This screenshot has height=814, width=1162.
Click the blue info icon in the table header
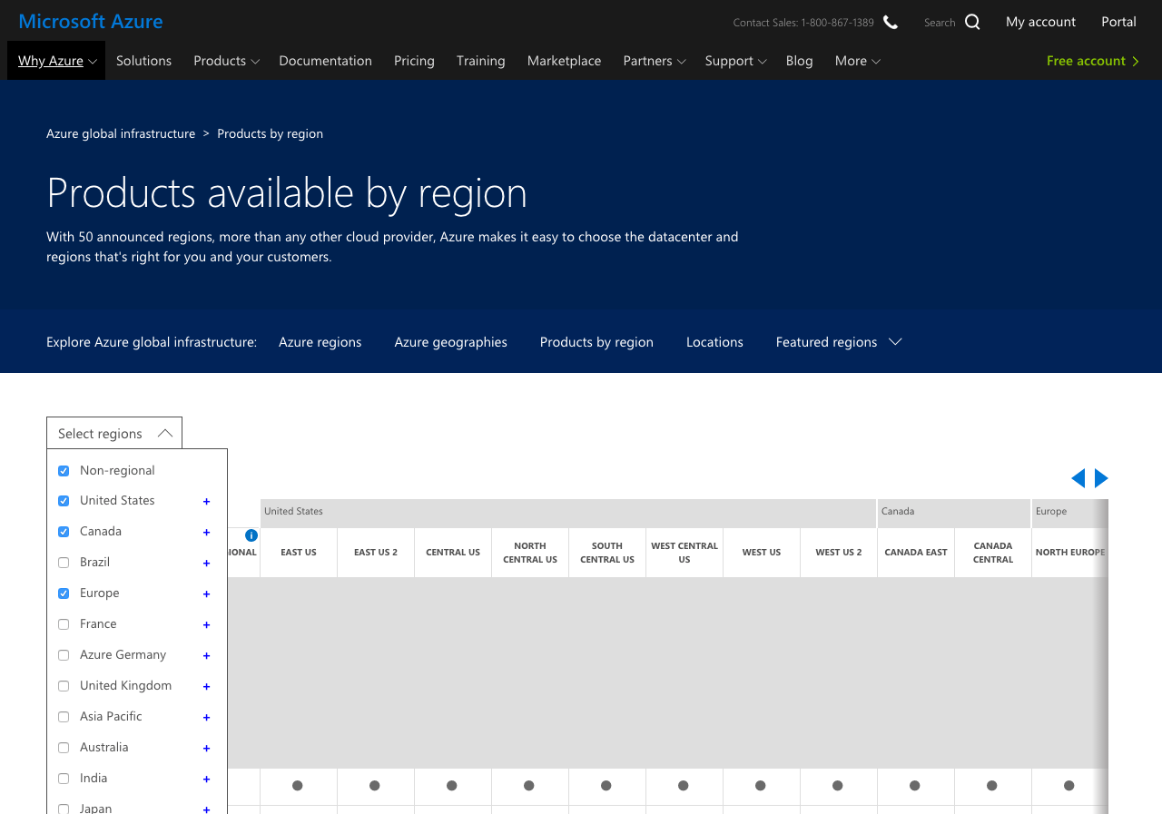click(x=251, y=535)
